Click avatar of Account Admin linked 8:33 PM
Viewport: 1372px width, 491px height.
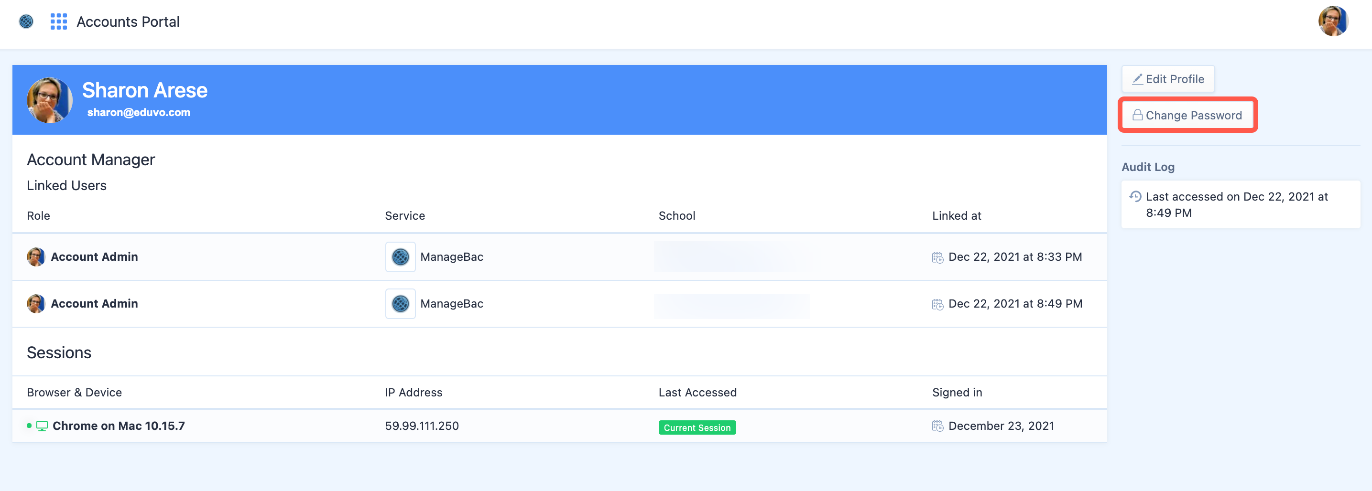36,257
